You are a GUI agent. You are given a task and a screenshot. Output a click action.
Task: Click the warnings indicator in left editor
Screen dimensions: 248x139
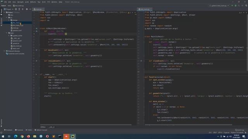click(x=129, y=12)
